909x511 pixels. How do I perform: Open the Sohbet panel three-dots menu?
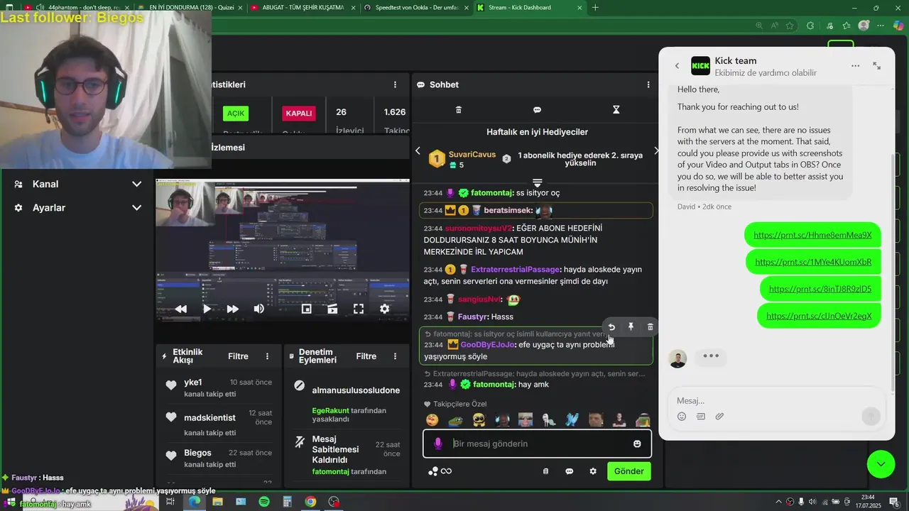(648, 84)
